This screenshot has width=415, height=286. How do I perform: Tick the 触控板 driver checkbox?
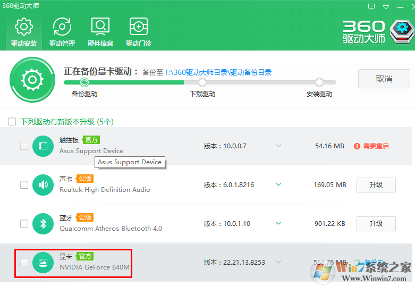(24, 146)
